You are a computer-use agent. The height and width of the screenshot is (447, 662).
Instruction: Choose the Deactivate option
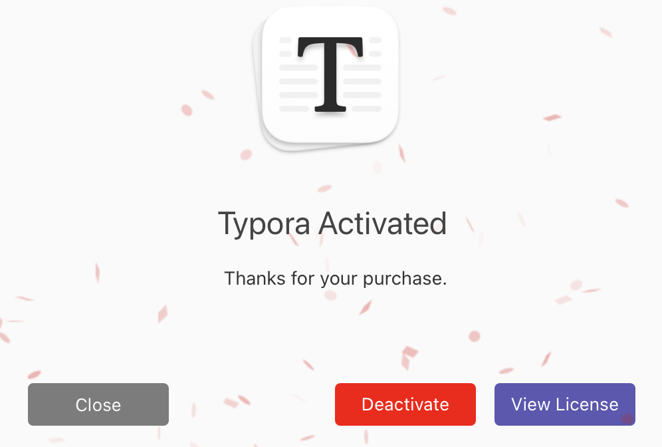pyautogui.click(x=405, y=404)
